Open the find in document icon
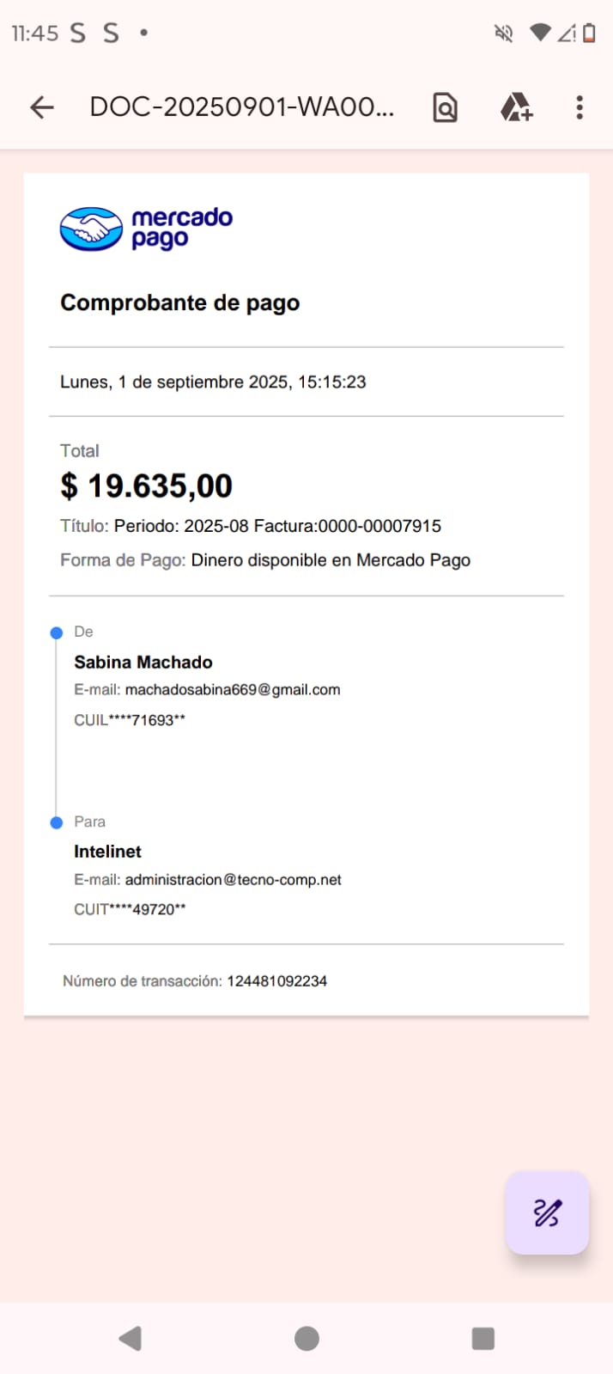 (x=445, y=107)
